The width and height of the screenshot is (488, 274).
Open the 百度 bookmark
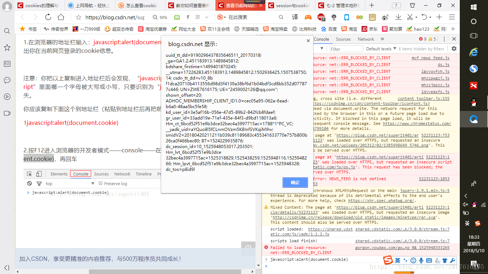(x=329, y=29)
